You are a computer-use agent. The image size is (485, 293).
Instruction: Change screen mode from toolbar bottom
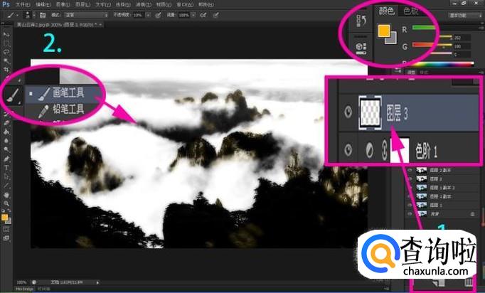click(x=6, y=238)
